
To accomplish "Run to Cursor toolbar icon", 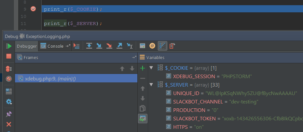I will [x=130, y=46].
